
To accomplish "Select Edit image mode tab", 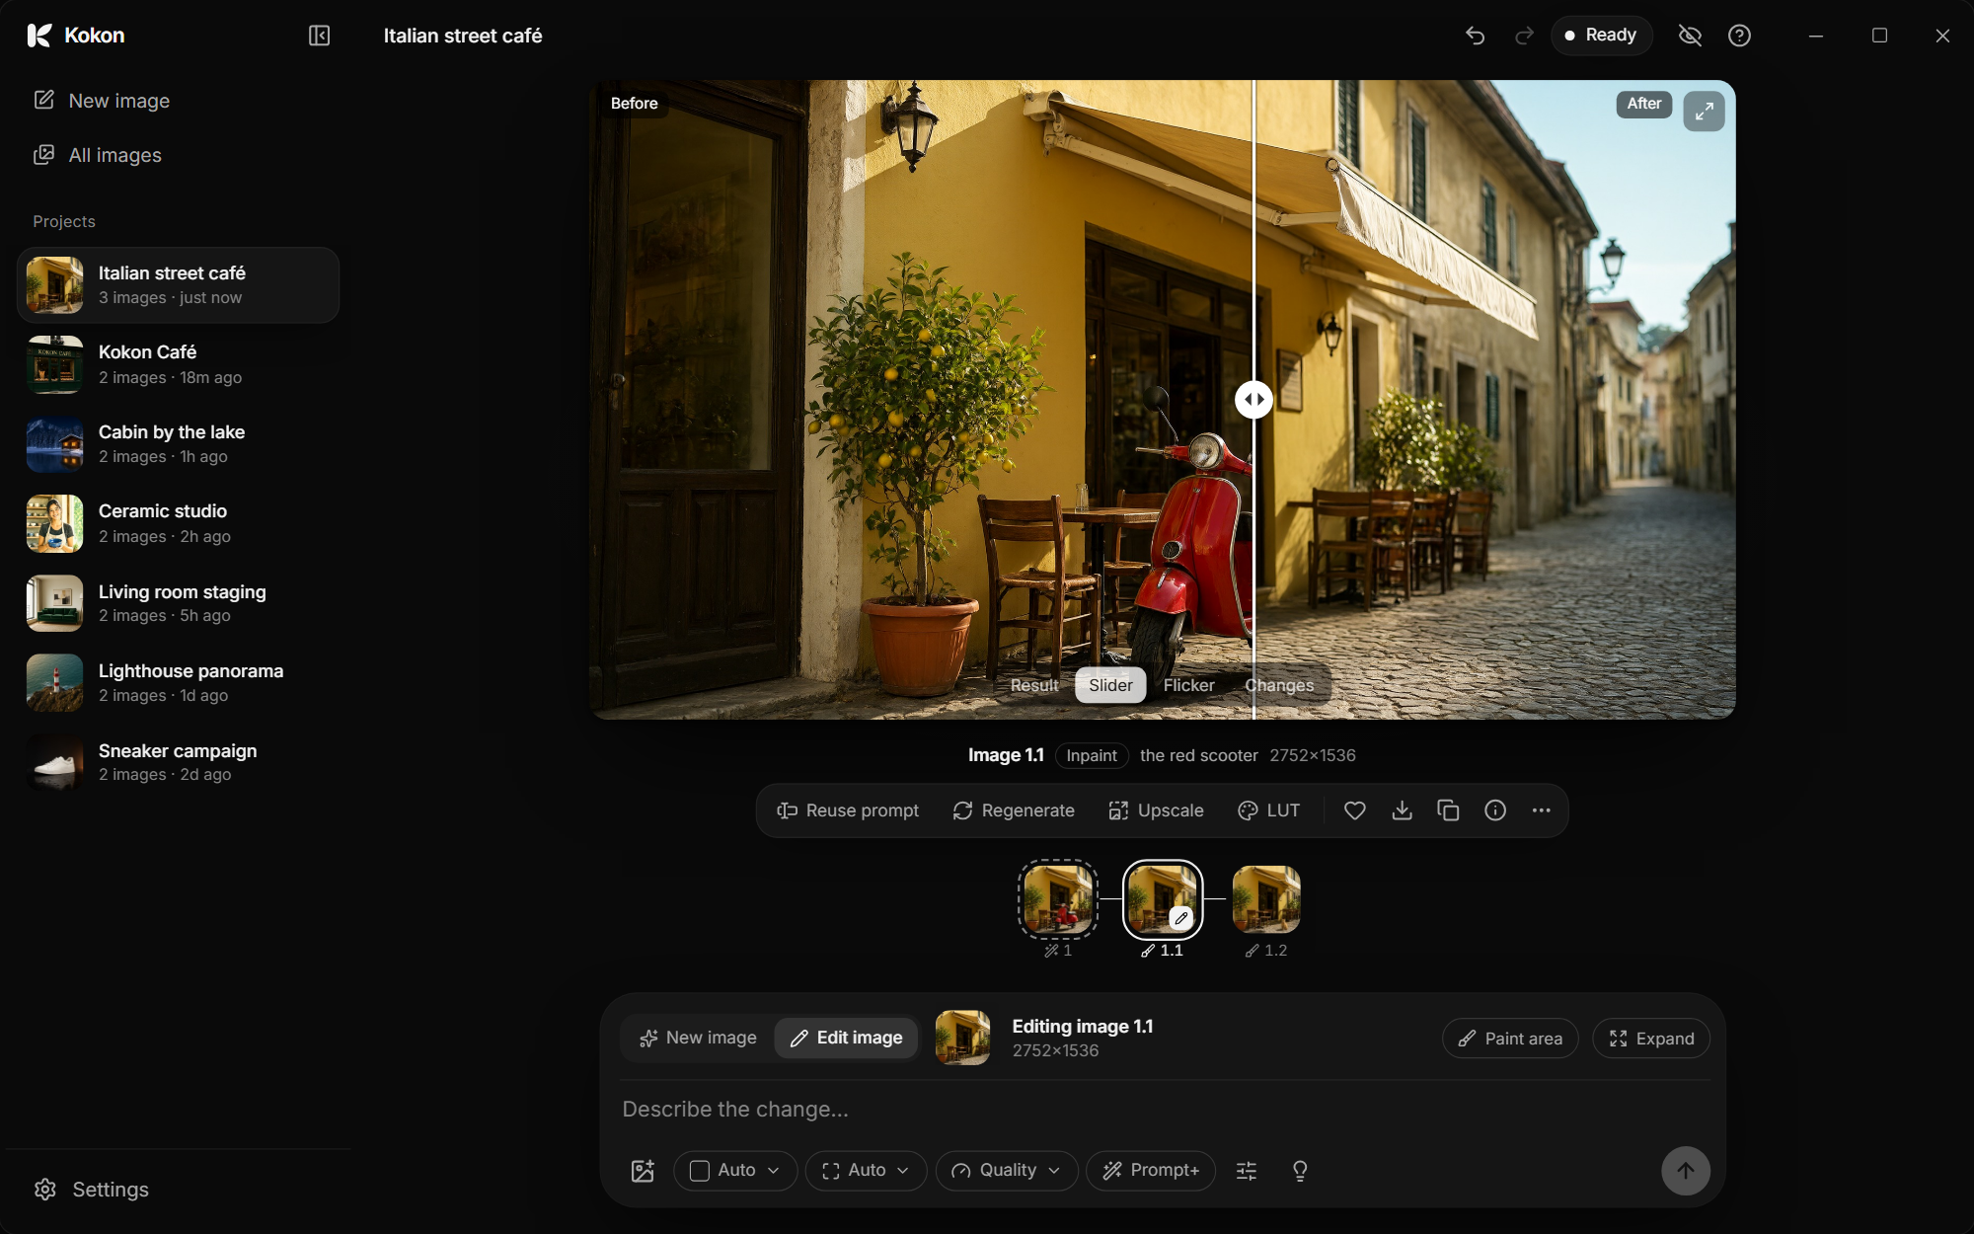I will tap(846, 1038).
